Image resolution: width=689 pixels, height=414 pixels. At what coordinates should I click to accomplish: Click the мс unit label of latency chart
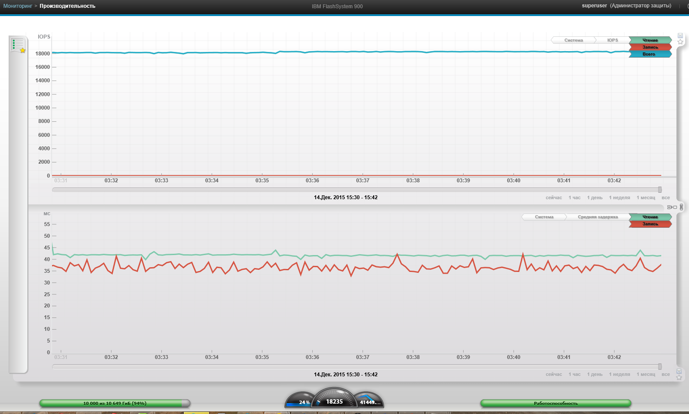(47, 213)
